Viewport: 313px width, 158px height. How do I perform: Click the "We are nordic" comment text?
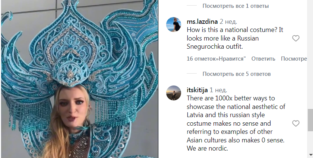coord(207,148)
